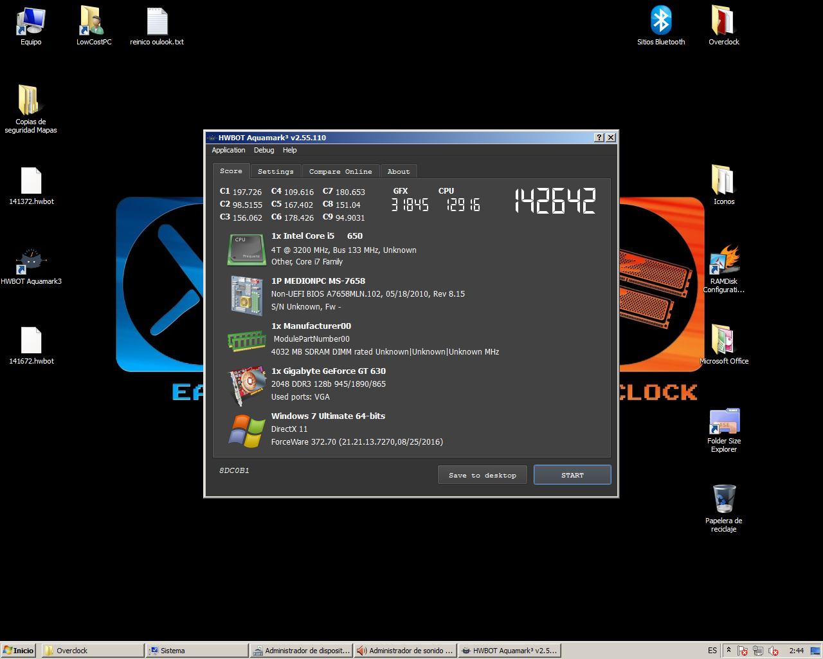Click the taskbar clock 2:44
Screen dimensions: 823x659
click(x=797, y=651)
